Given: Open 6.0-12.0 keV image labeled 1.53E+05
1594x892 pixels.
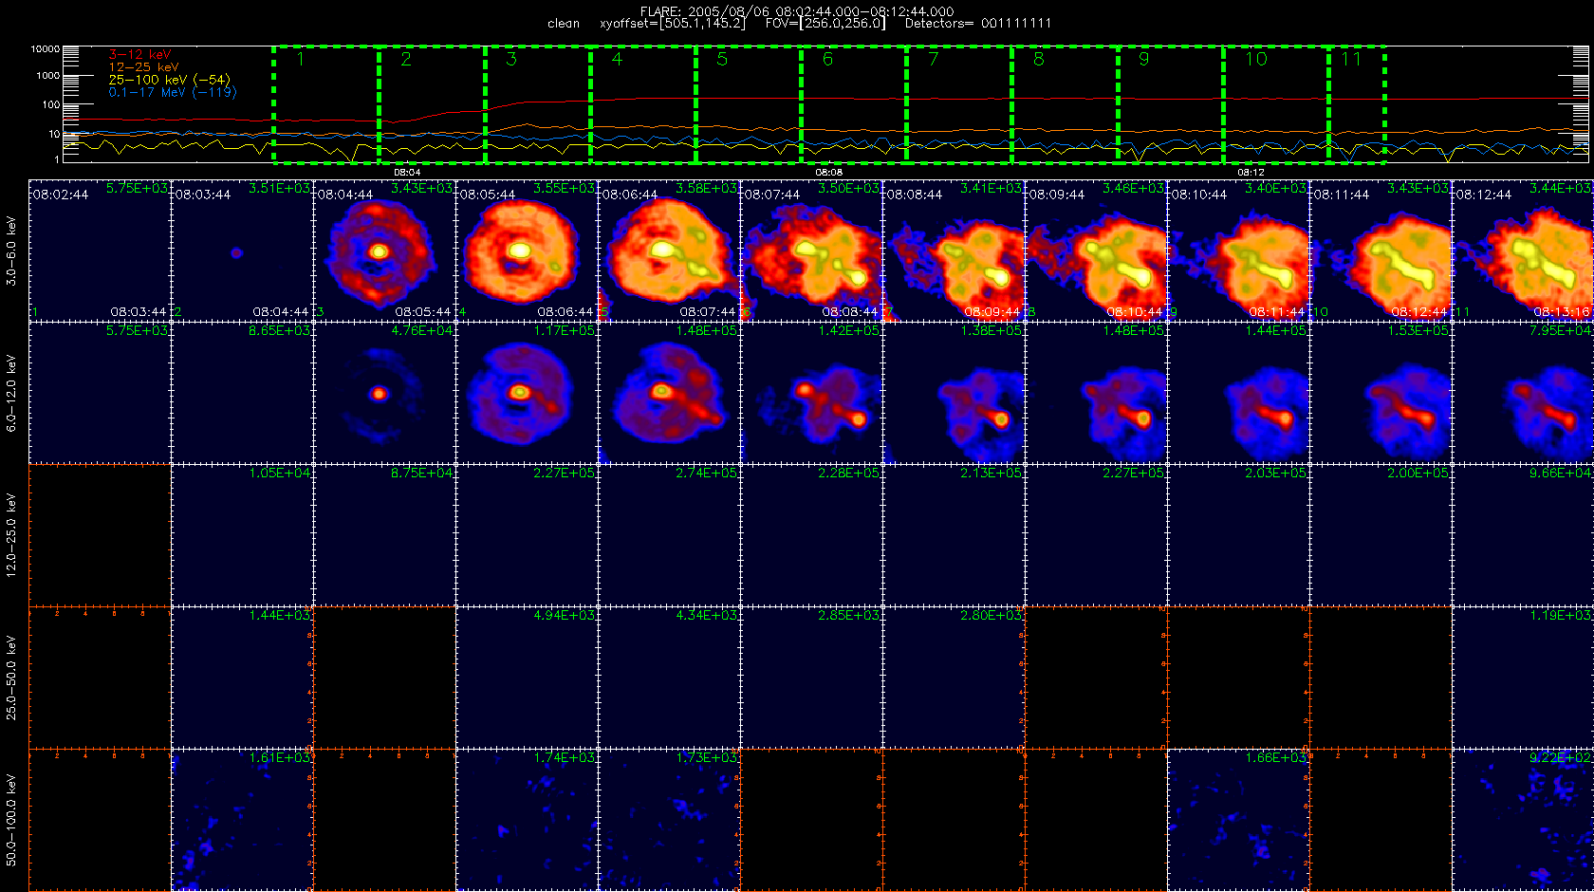Looking at the screenshot, I should pyautogui.click(x=1381, y=393).
